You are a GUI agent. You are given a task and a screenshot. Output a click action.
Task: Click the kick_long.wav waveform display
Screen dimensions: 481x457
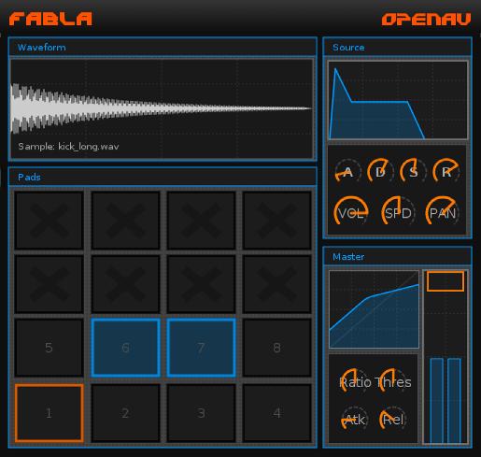(x=162, y=108)
